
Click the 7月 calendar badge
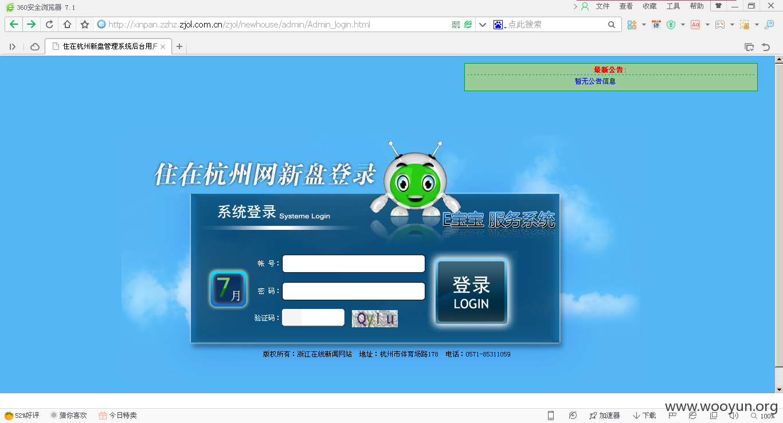click(x=228, y=289)
